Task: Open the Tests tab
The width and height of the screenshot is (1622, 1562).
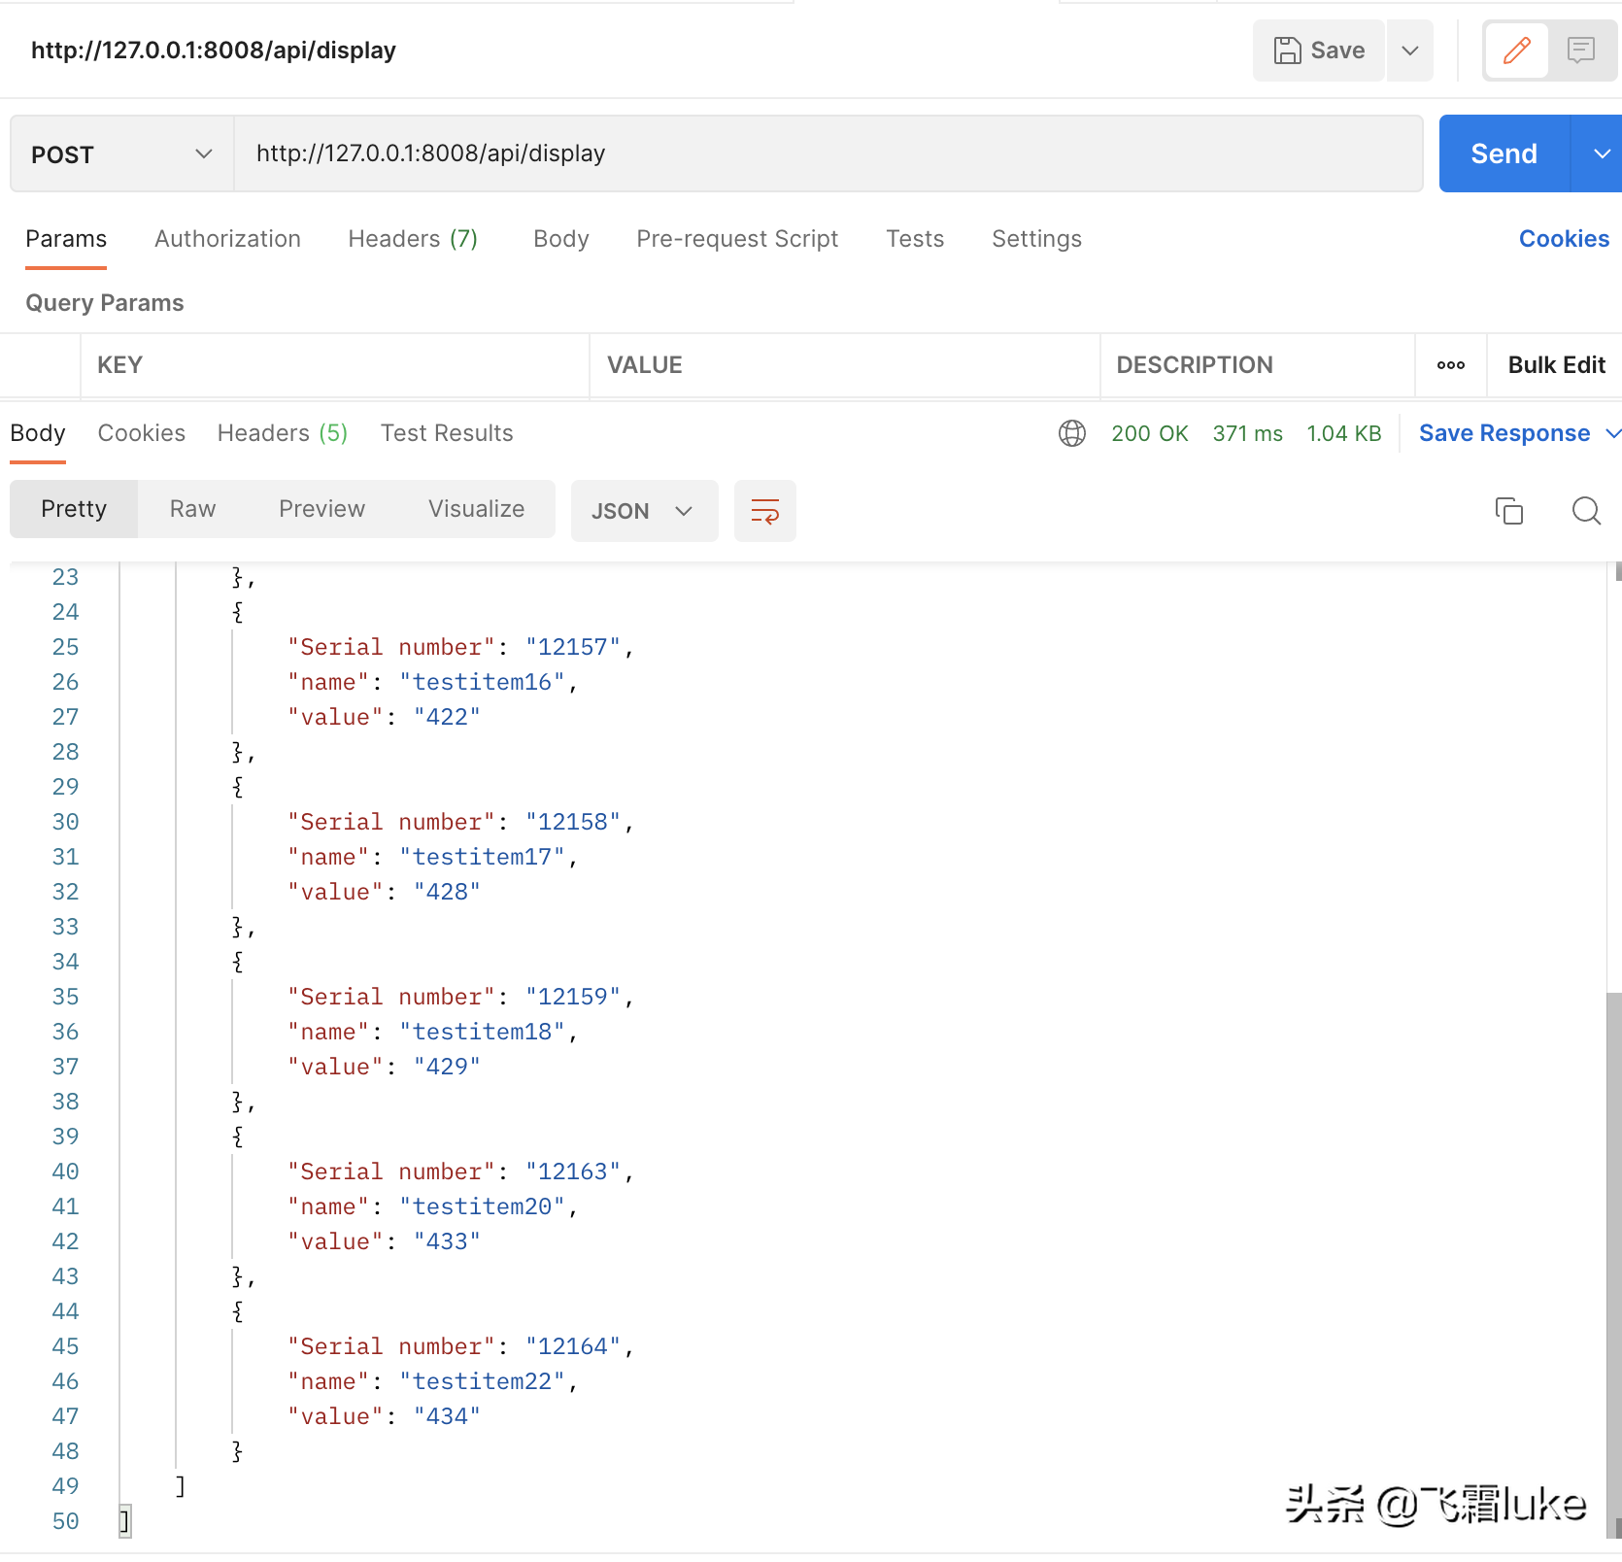Action: pos(915,239)
